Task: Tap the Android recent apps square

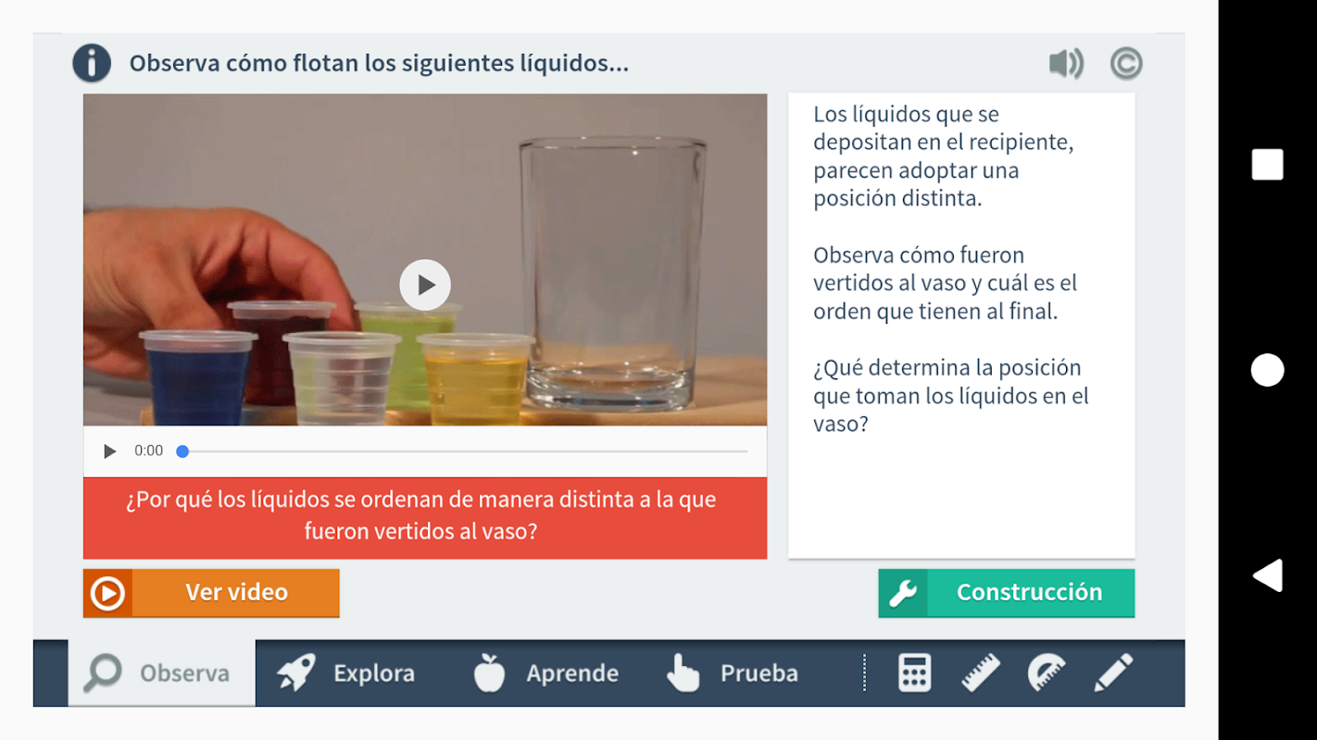Action: (1267, 165)
